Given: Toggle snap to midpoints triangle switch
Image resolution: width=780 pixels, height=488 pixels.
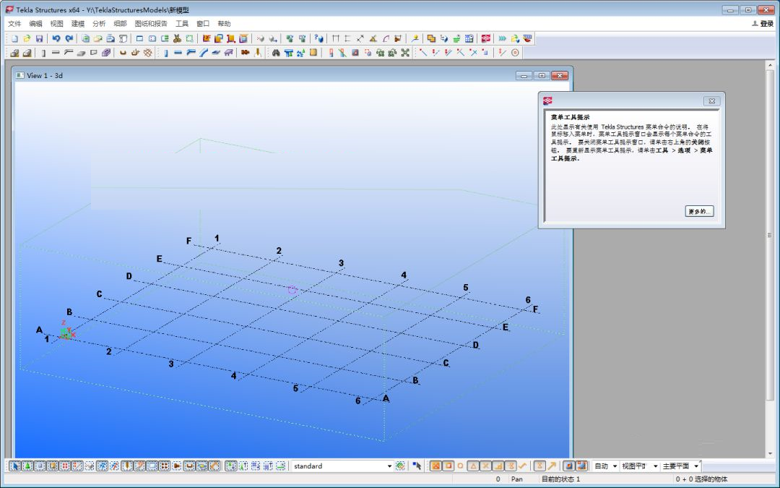Looking at the screenshot, I should 473,466.
